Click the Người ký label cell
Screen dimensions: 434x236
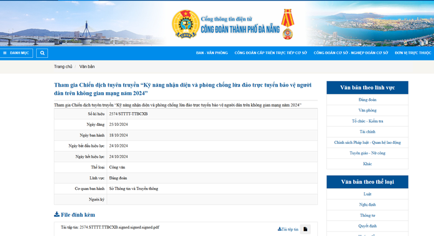81,199
